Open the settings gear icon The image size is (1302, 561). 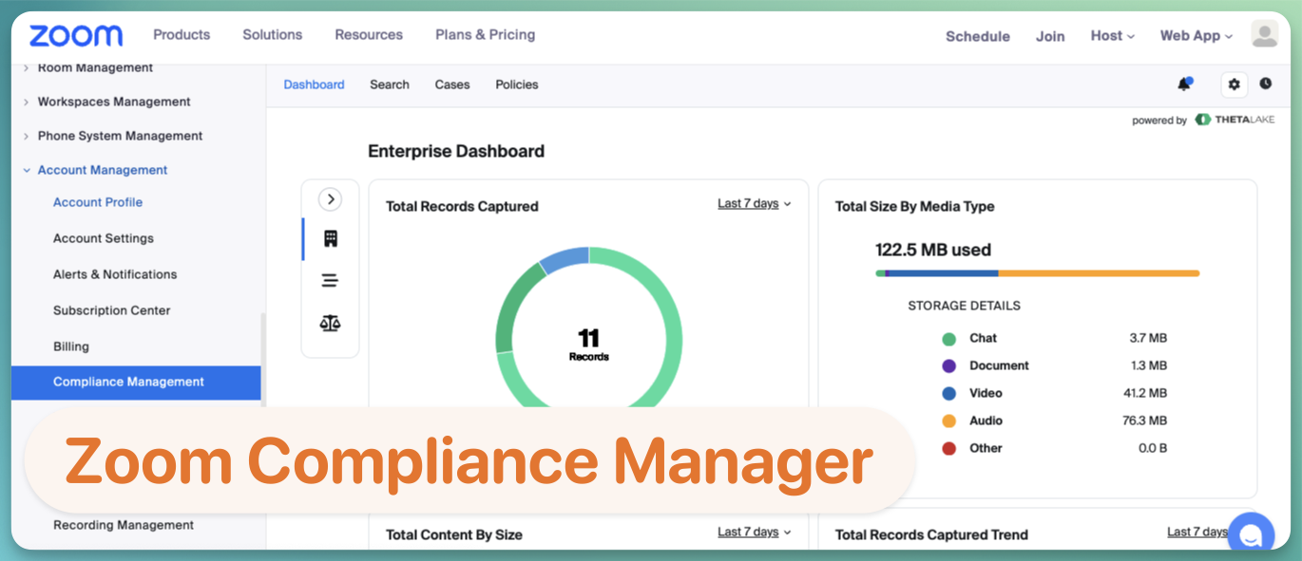1234,84
